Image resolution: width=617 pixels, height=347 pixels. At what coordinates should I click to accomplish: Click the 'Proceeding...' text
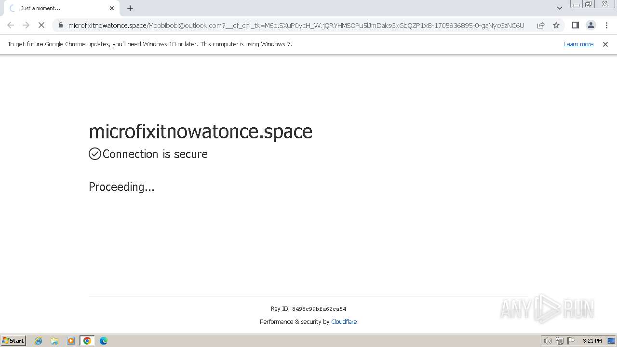click(x=121, y=187)
